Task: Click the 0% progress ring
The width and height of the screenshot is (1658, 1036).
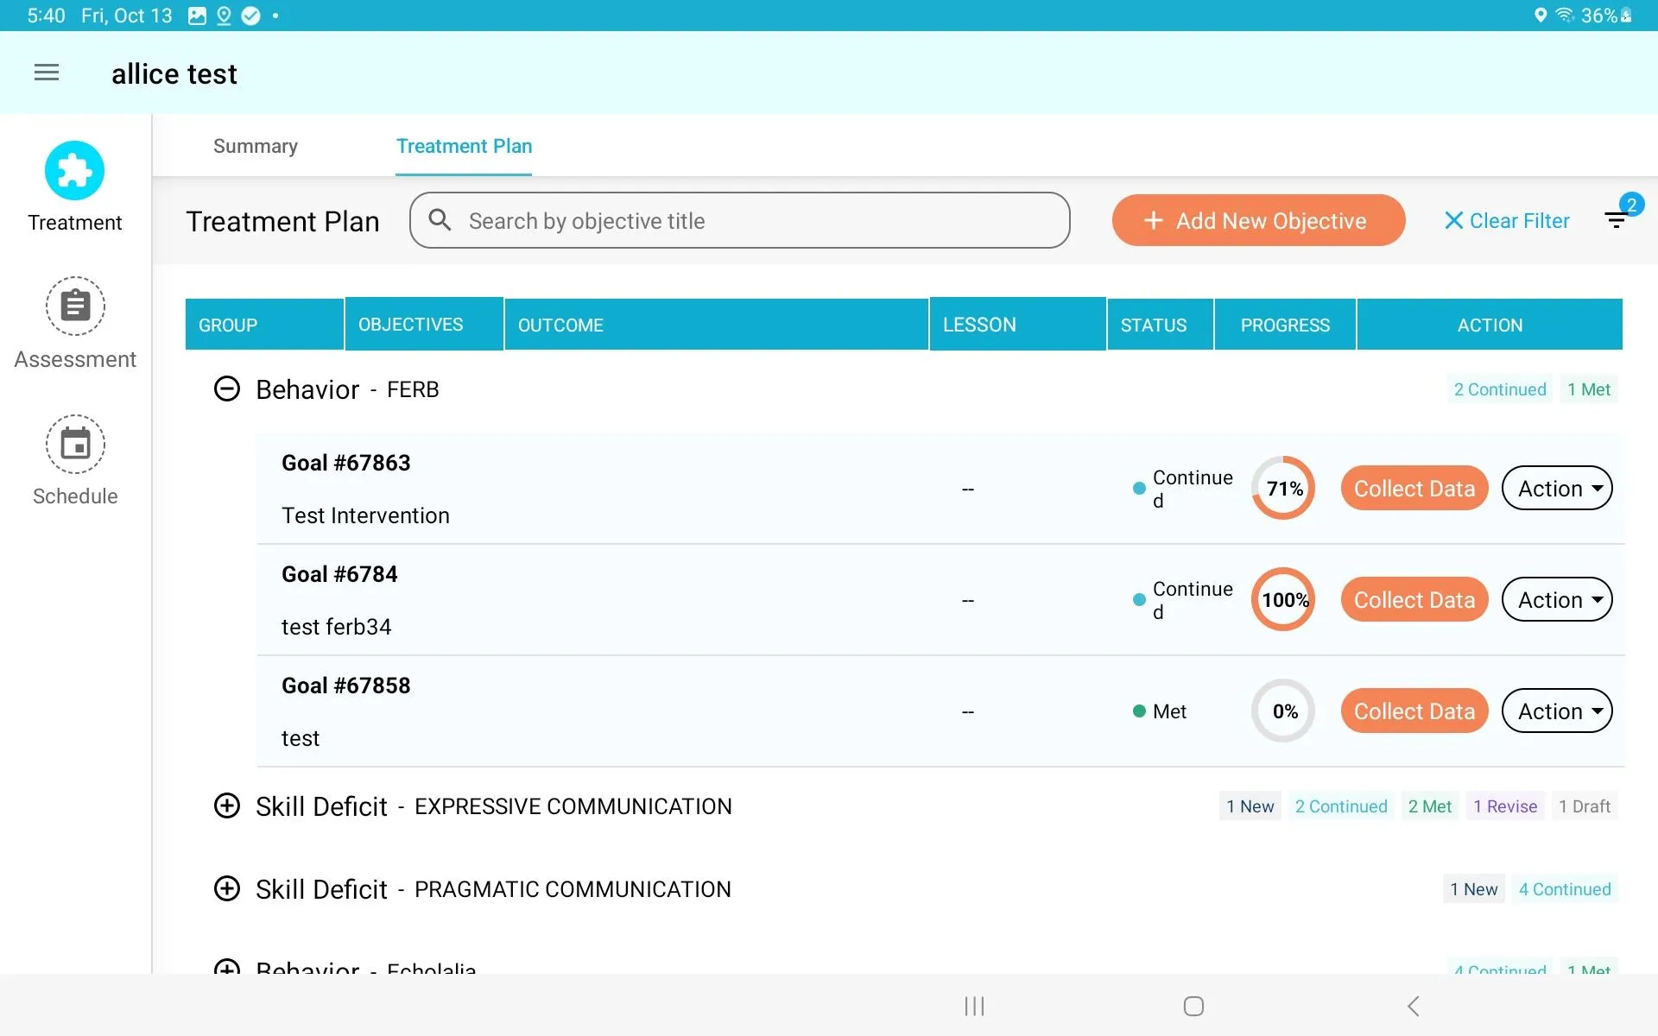Action: [1283, 711]
